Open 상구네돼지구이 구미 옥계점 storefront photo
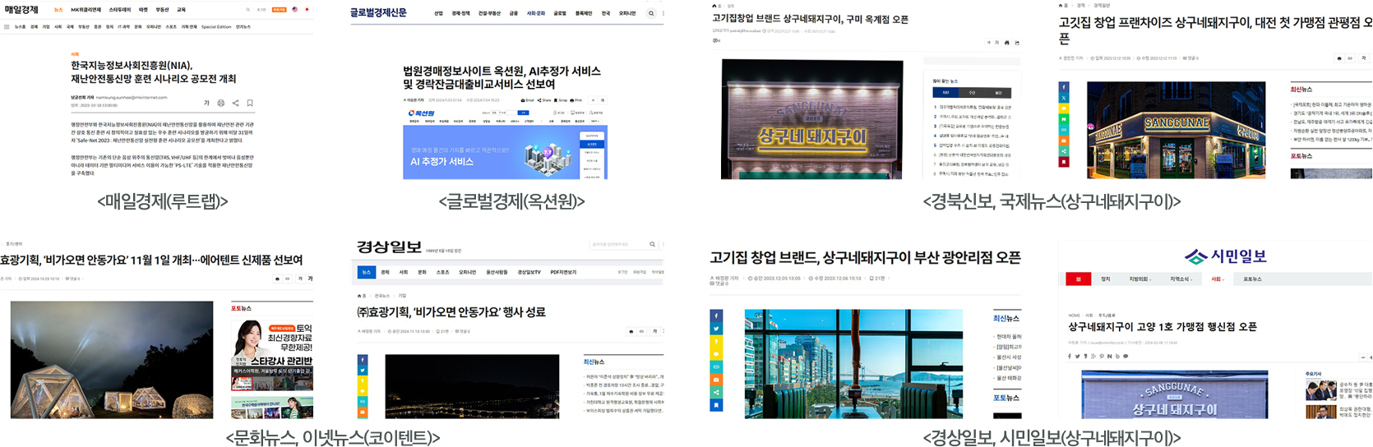This screenshot has width=1373, height=447. [811, 119]
